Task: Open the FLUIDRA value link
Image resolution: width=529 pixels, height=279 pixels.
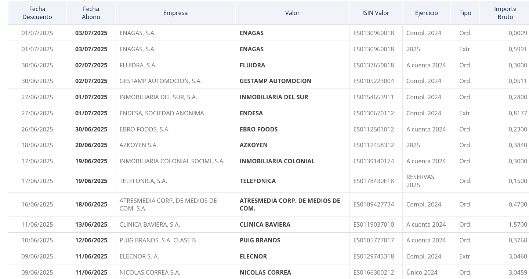Action: [252, 65]
